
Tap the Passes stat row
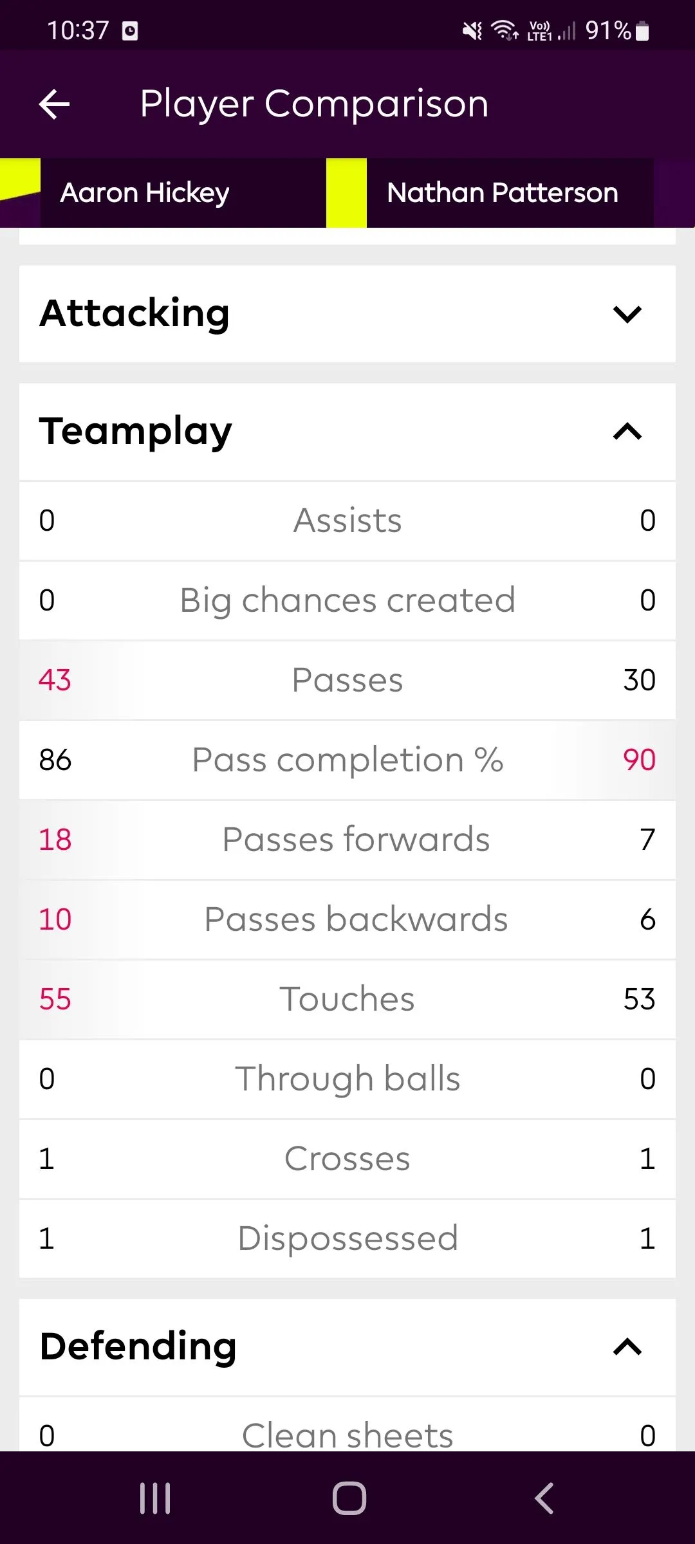347,680
